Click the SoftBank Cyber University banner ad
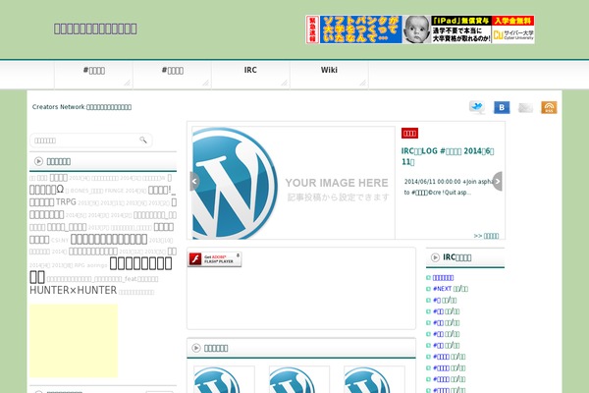The image size is (589, 393). click(420, 29)
